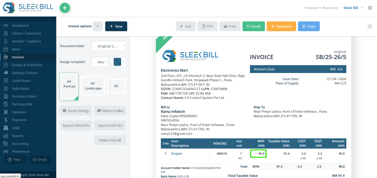
Task: Click Make E-Way Bill
Action: click(x=110, y=140)
